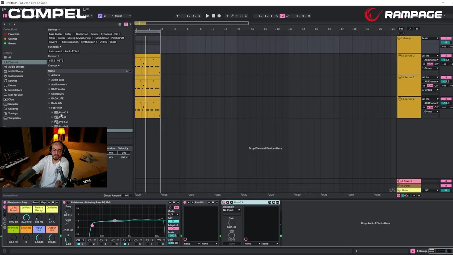Viewport: 453px width, 255px height.
Task: Adjust the EQ Scale 100% slider
Action: (173, 236)
